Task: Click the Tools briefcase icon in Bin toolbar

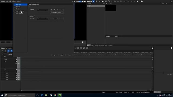Action: (x=142, y=1)
